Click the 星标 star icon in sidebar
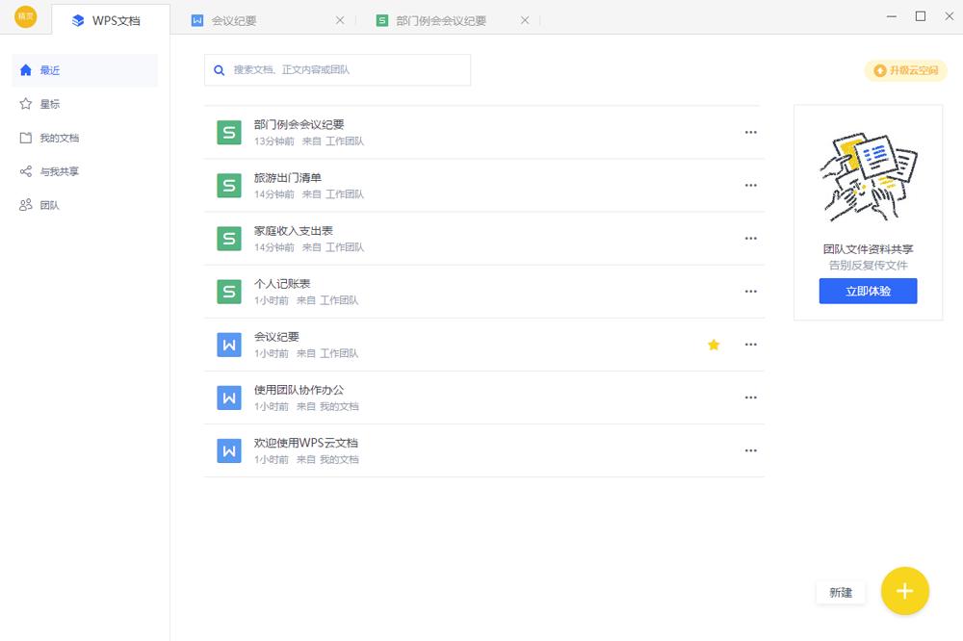The height and width of the screenshot is (641, 963). pyautogui.click(x=26, y=104)
